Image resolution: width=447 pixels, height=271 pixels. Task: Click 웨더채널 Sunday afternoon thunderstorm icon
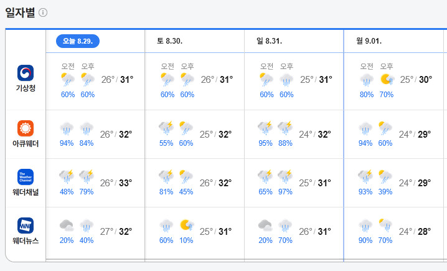click(x=285, y=177)
